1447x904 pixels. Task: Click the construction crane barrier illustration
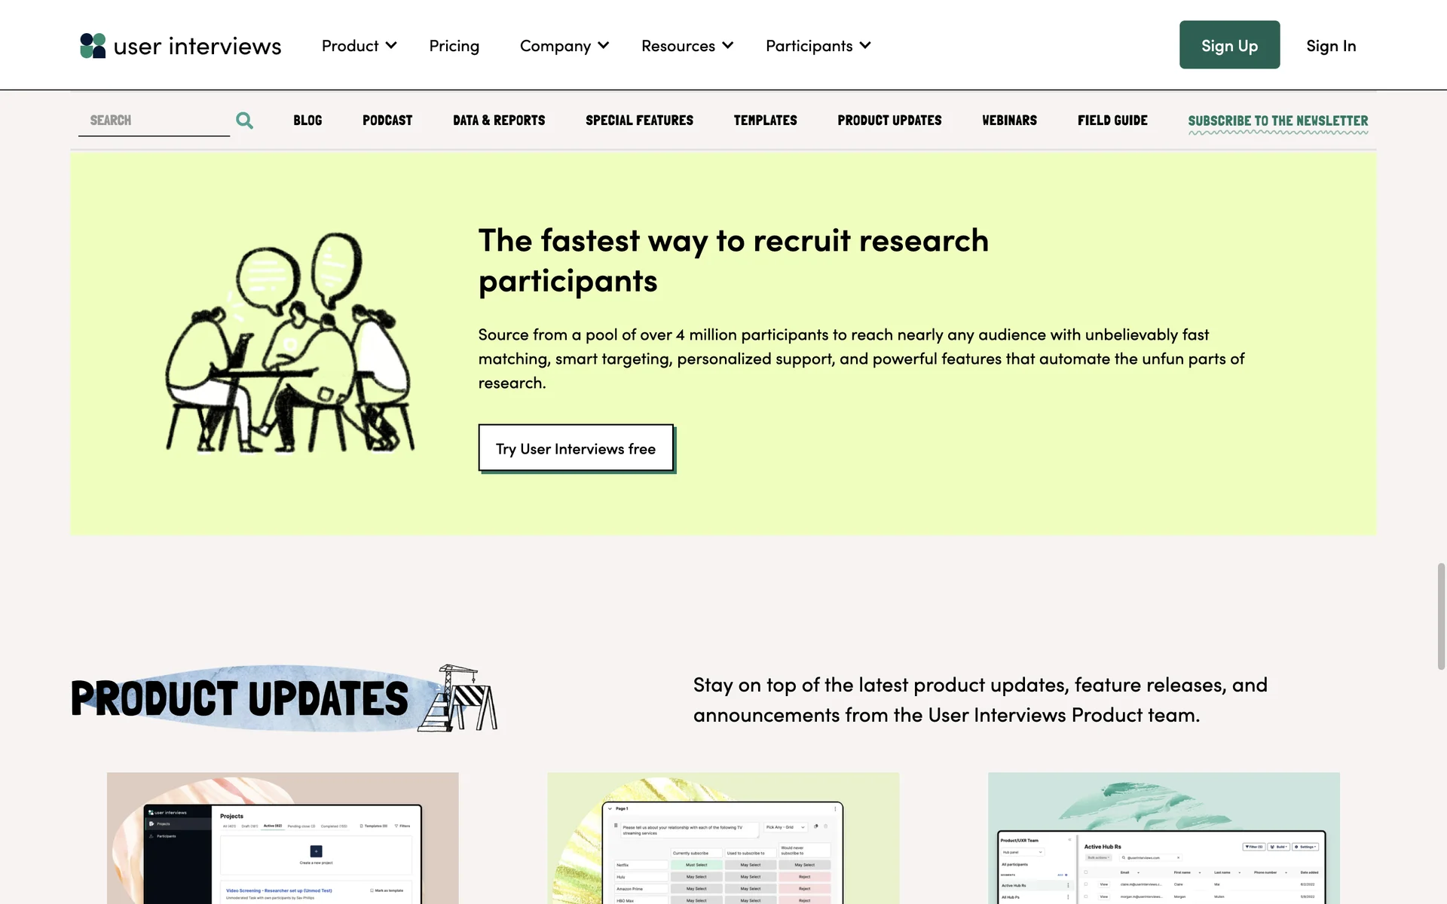point(459,698)
